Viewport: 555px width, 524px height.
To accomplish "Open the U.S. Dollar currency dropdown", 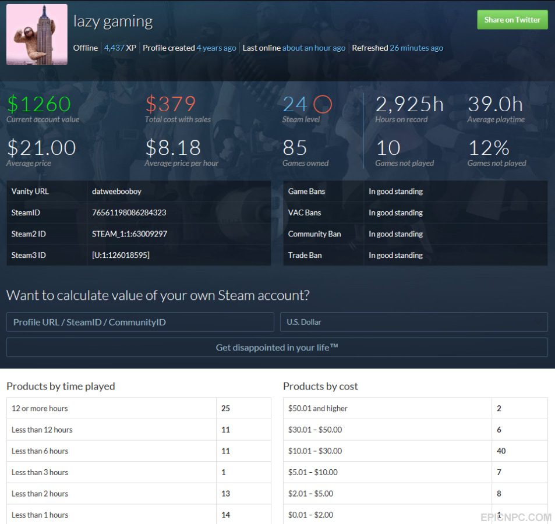I will [413, 322].
